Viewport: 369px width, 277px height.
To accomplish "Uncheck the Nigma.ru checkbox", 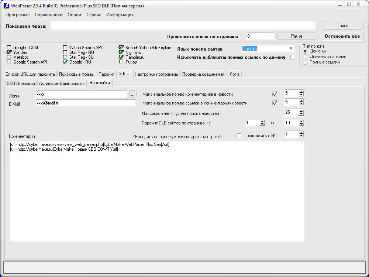I will [121, 52].
